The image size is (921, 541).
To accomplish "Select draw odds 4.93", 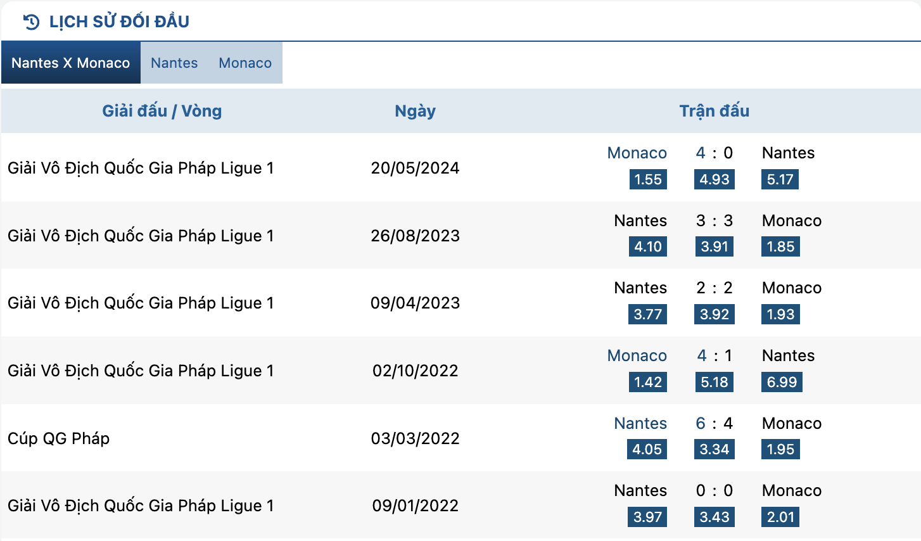I will [x=715, y=179].
